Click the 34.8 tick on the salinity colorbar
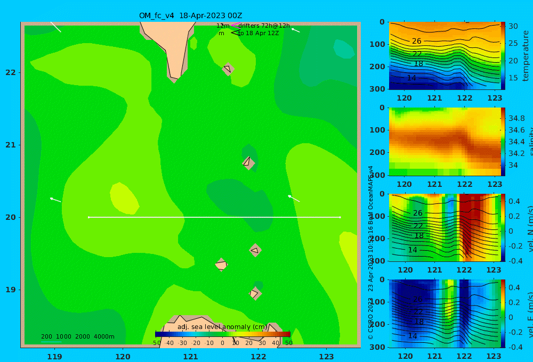The image size is (533, 362). (516, 118)
